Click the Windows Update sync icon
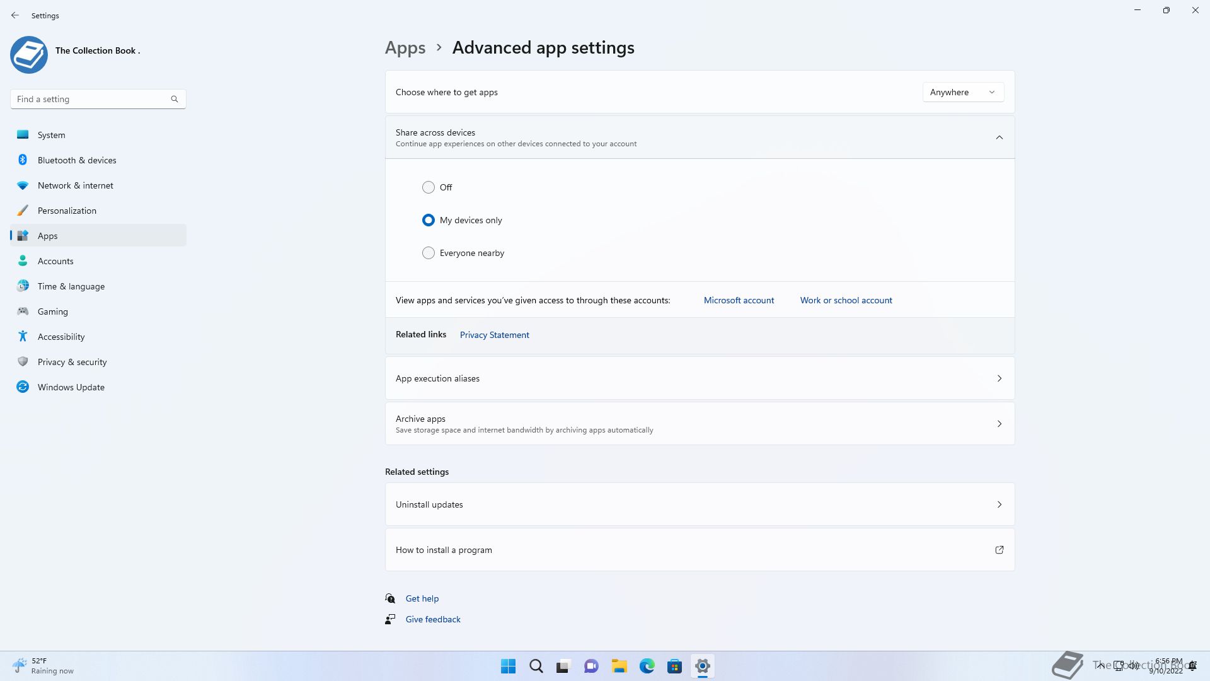Viewport: 1210px width, 681px height. (x=23, y=387)
